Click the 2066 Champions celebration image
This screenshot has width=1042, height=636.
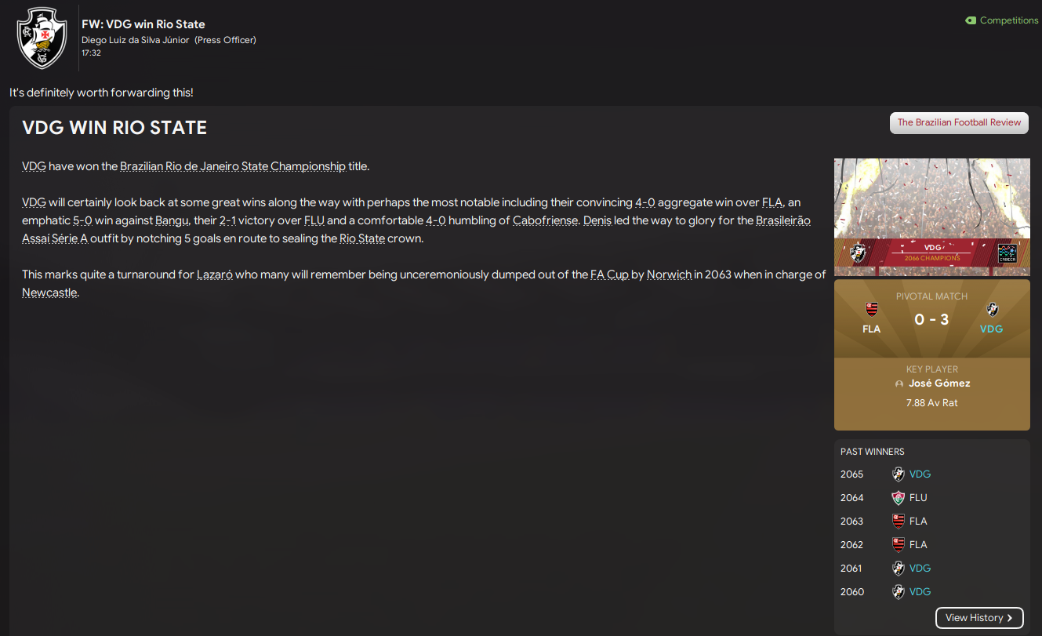click(931, 216)
